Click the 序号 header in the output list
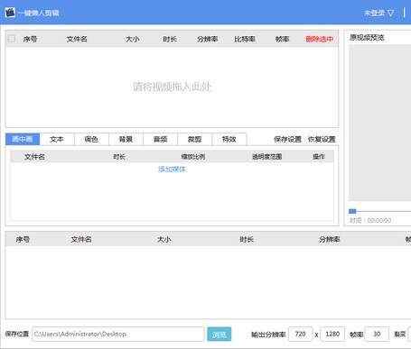411x349 pixels. (x=23, y=240)
